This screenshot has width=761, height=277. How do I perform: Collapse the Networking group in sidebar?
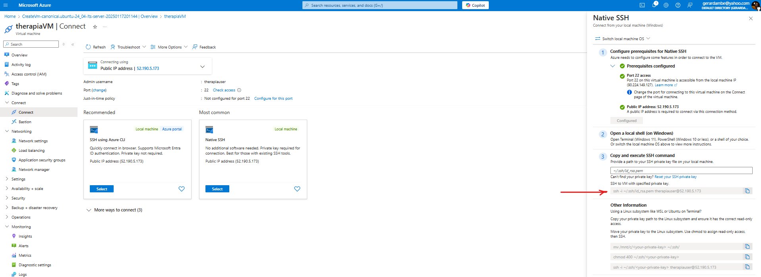pos(7,131)
